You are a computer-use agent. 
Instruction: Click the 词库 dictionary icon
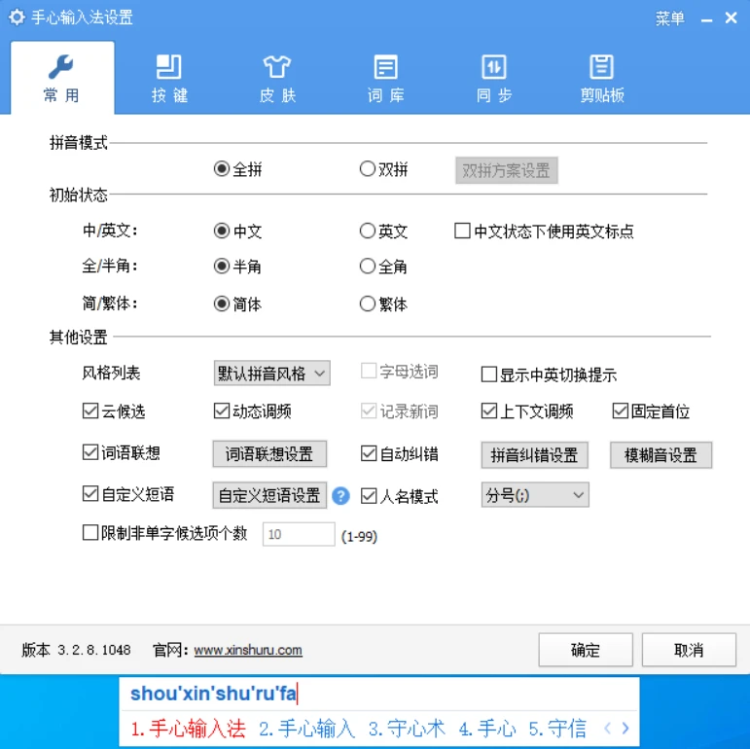pyautogui.click(x=385, y=67)
